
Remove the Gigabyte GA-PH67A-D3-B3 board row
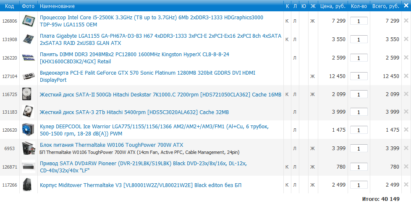point(406,39)
